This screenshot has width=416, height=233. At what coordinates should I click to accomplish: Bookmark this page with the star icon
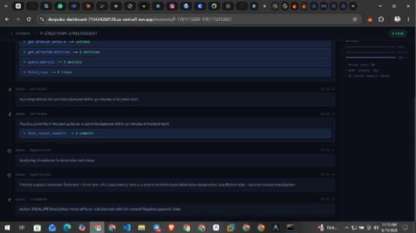[x=355, y=19]
